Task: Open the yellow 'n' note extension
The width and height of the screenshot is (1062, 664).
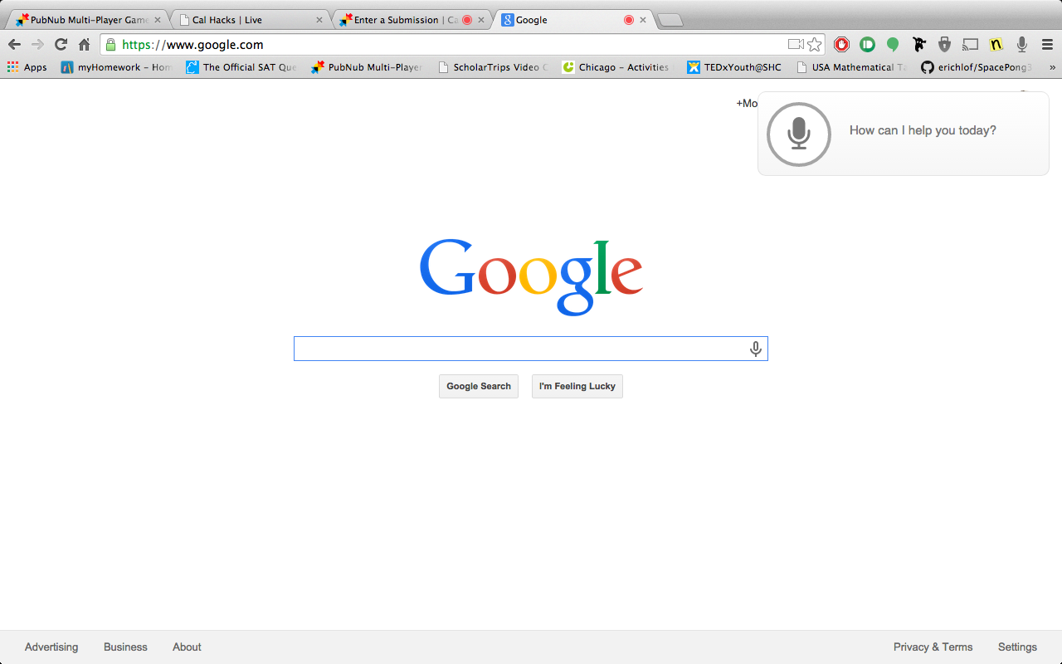Action: (x=996, y=45)
